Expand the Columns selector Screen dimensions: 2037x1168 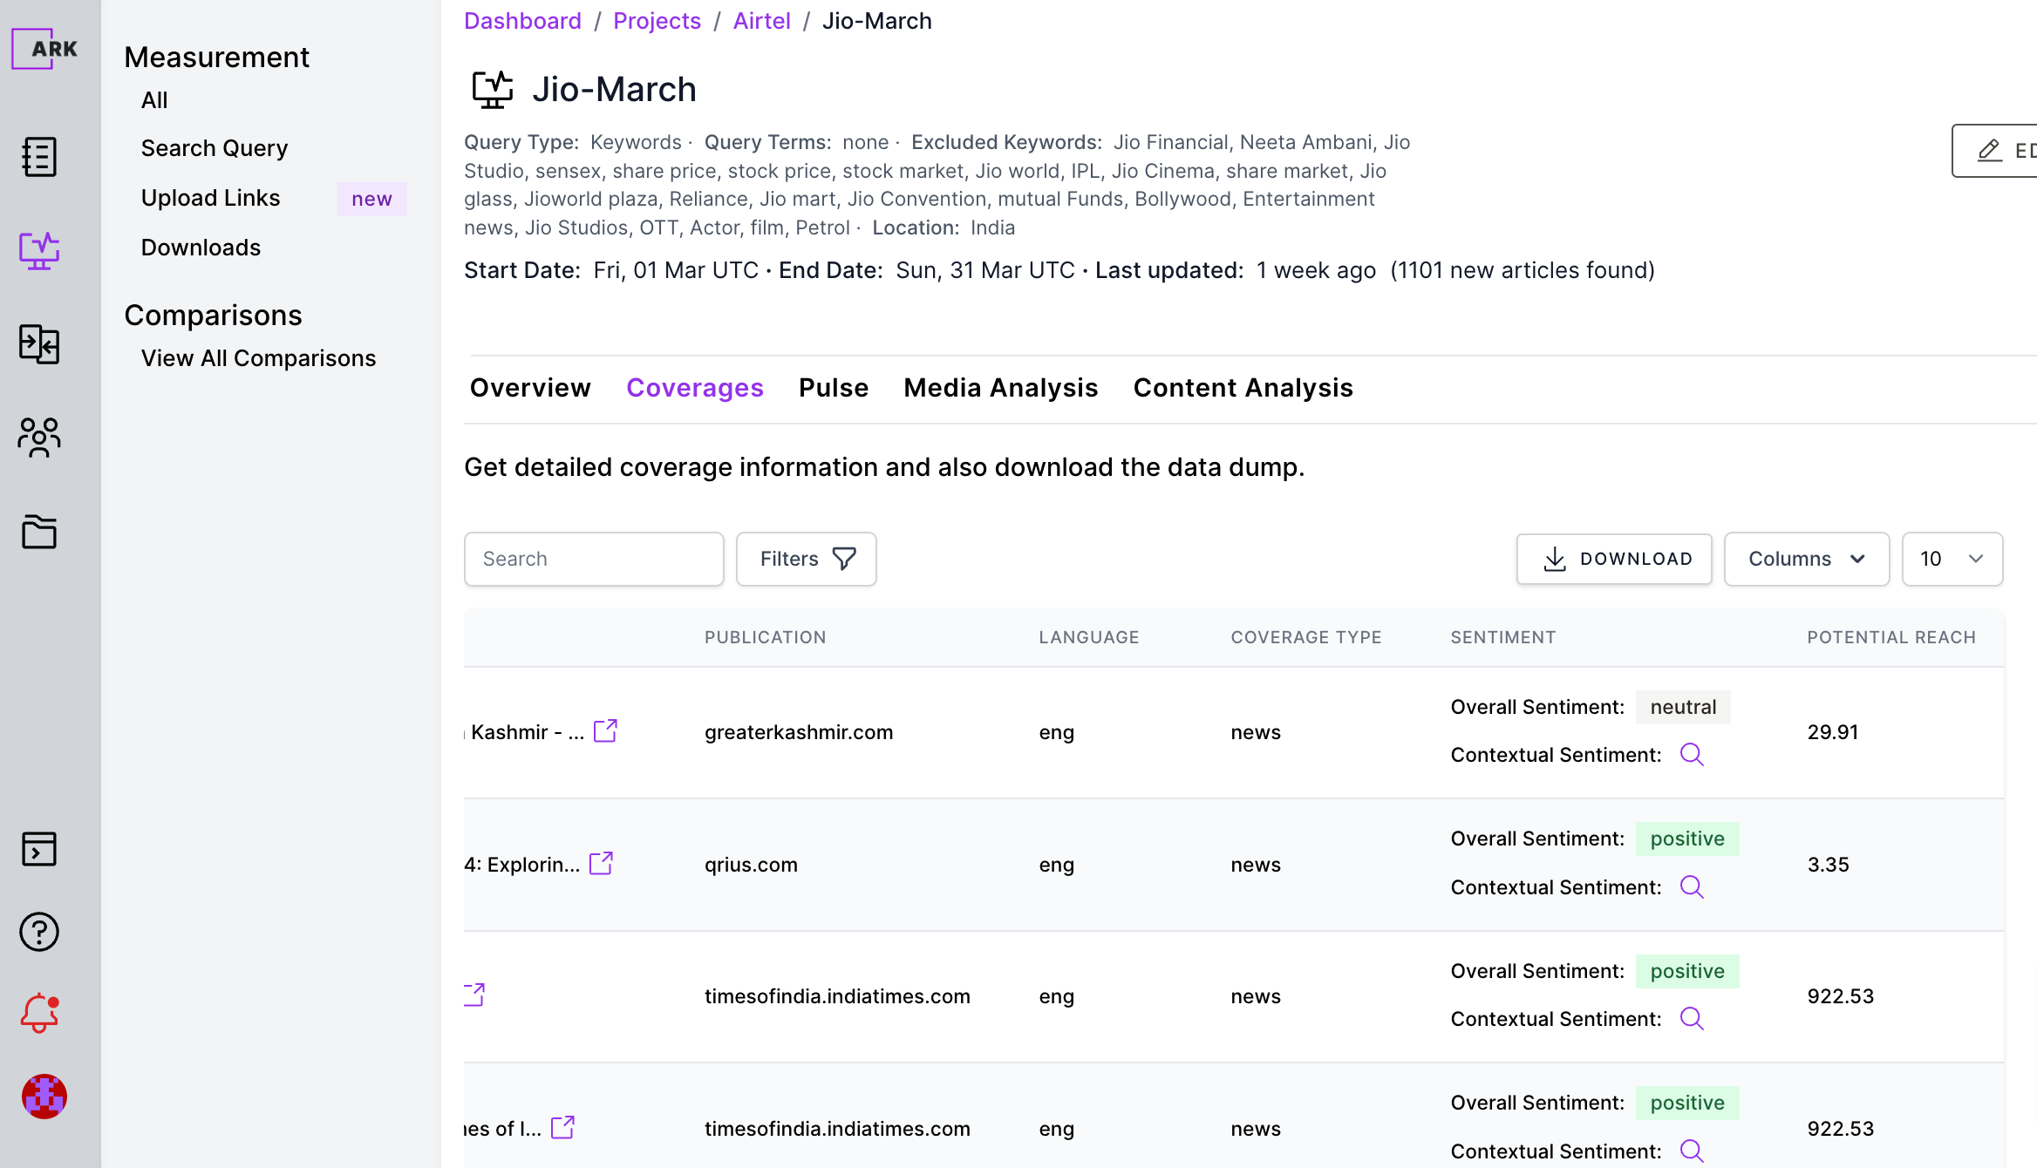coord(1806,559)
